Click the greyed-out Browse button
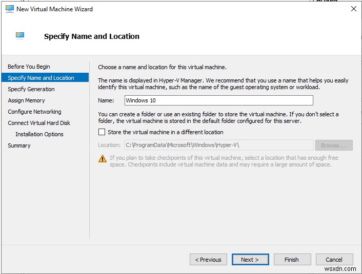 (x=334, y=145)
